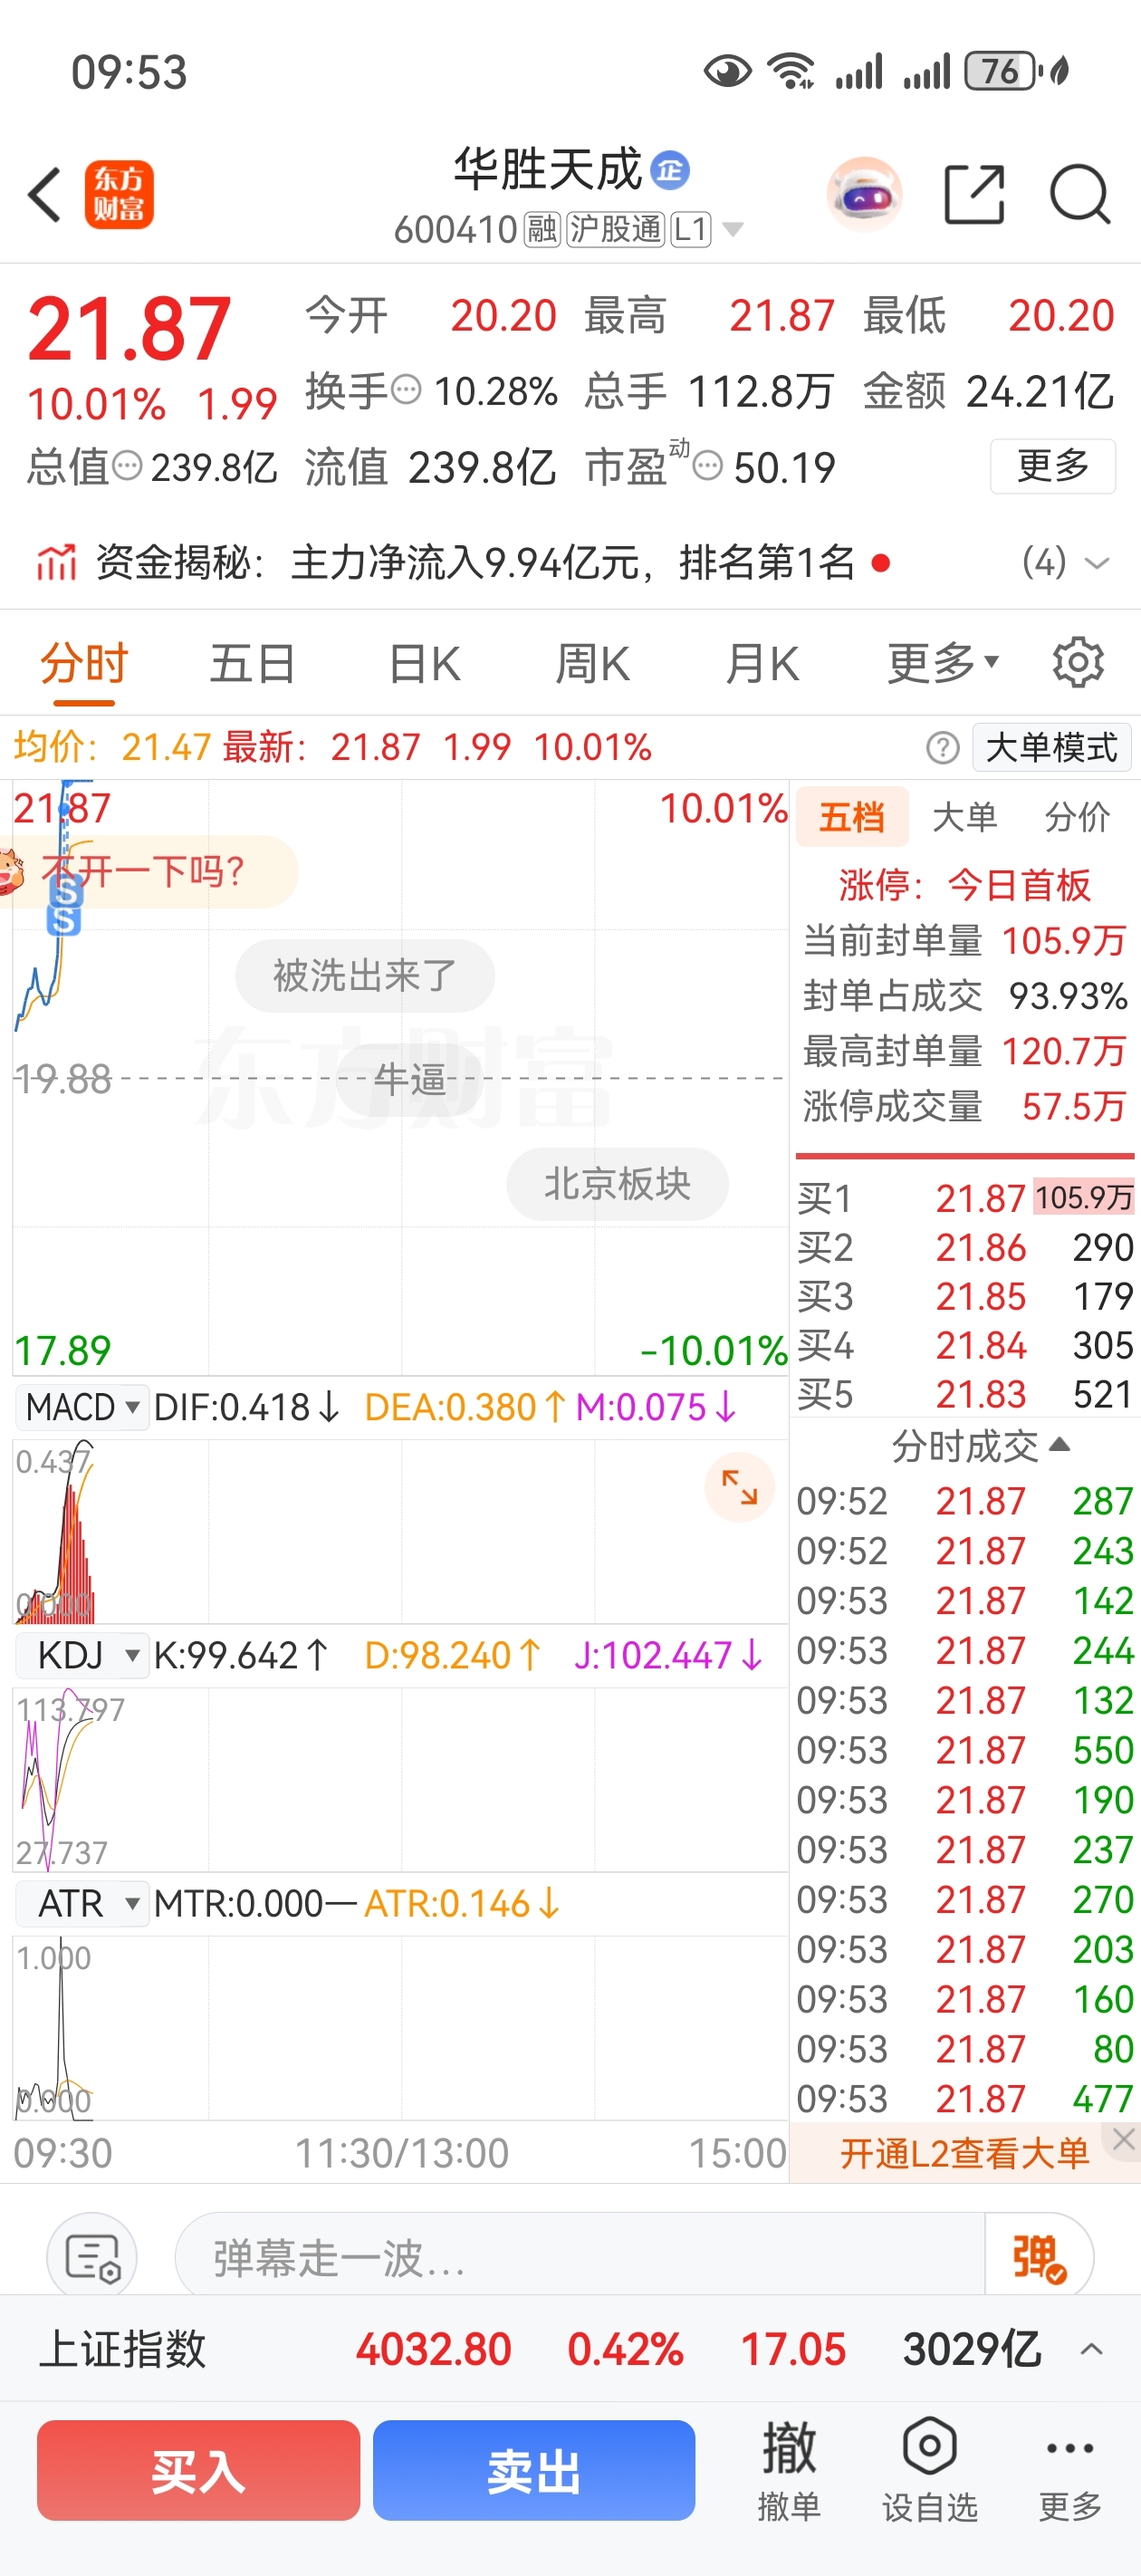Open the danmaku settings list icon
The image size is (1141, 2576).
click(x=92, y=2258)
